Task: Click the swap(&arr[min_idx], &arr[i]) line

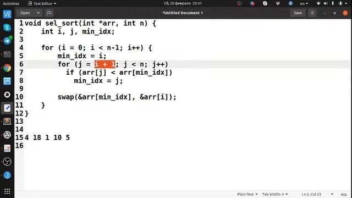Action: [x=117, y=97]
